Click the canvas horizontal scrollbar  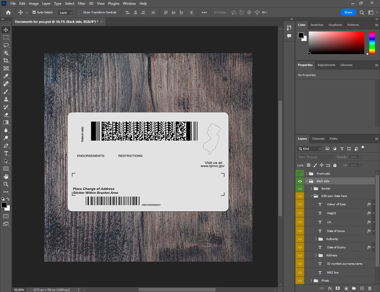pos(177,290)
